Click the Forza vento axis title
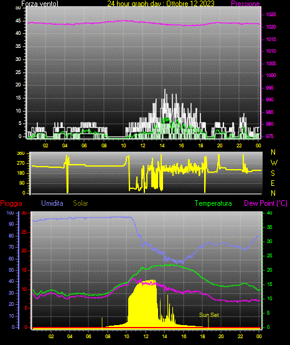The image size is (290, 345). pyautogui.click(x=40, y=4)
